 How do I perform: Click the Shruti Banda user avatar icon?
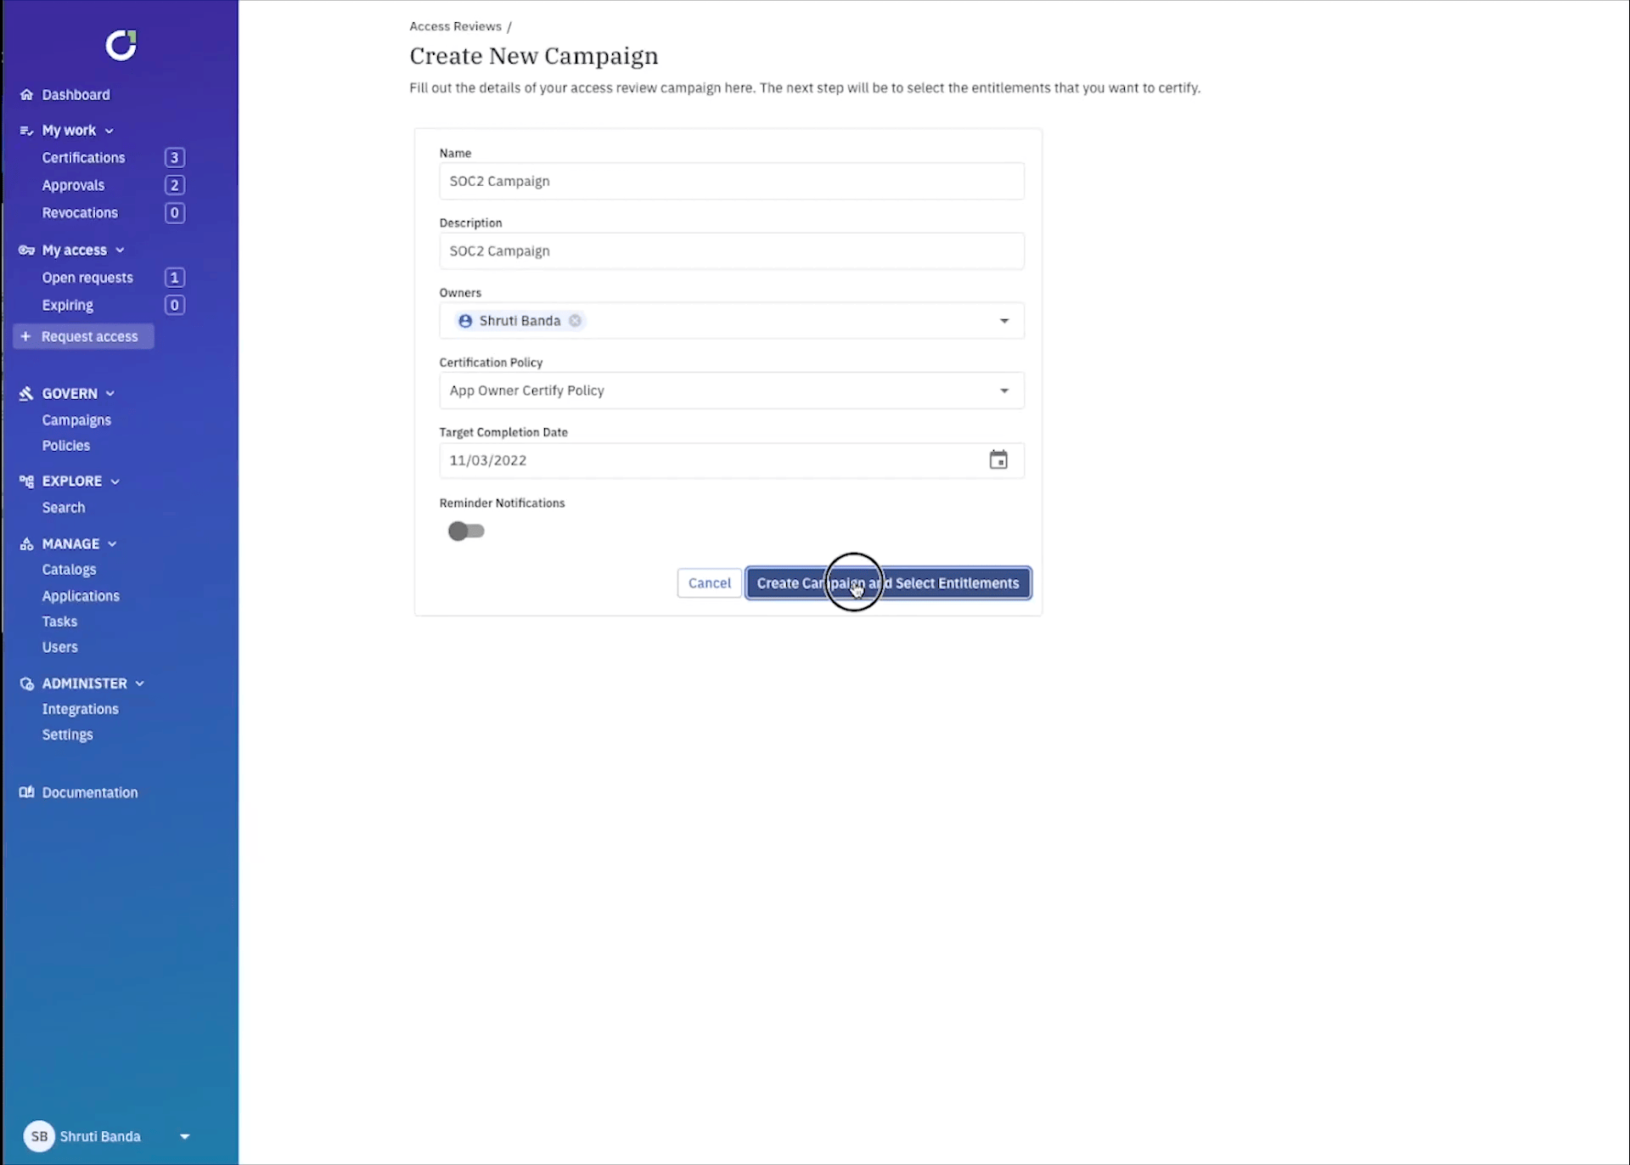[39, 1136]
